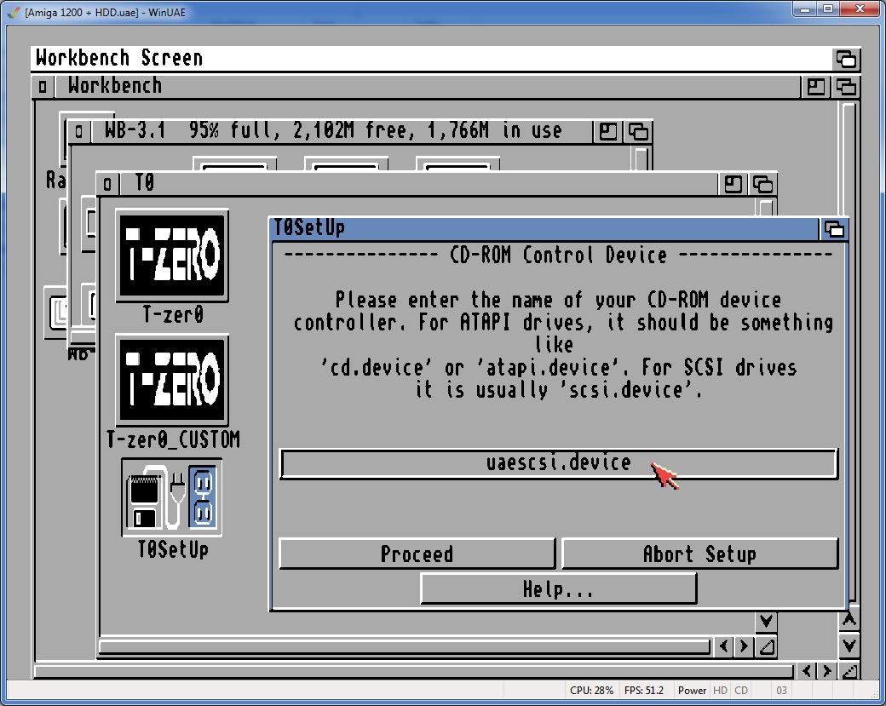
Task: Click the WinUAE title bar app icon
Action: click(x=14, y=12)
